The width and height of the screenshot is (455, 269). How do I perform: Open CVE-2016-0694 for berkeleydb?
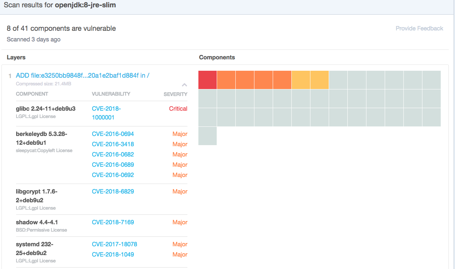coord(113,134)
